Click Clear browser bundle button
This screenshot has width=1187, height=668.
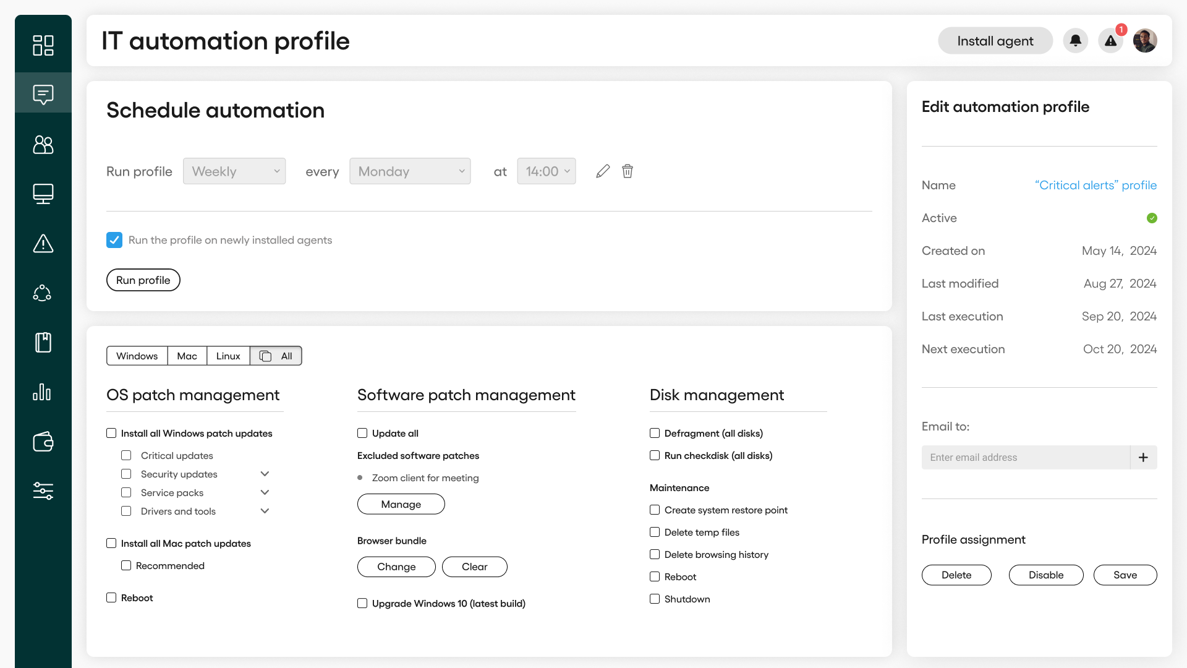(475, 567)
